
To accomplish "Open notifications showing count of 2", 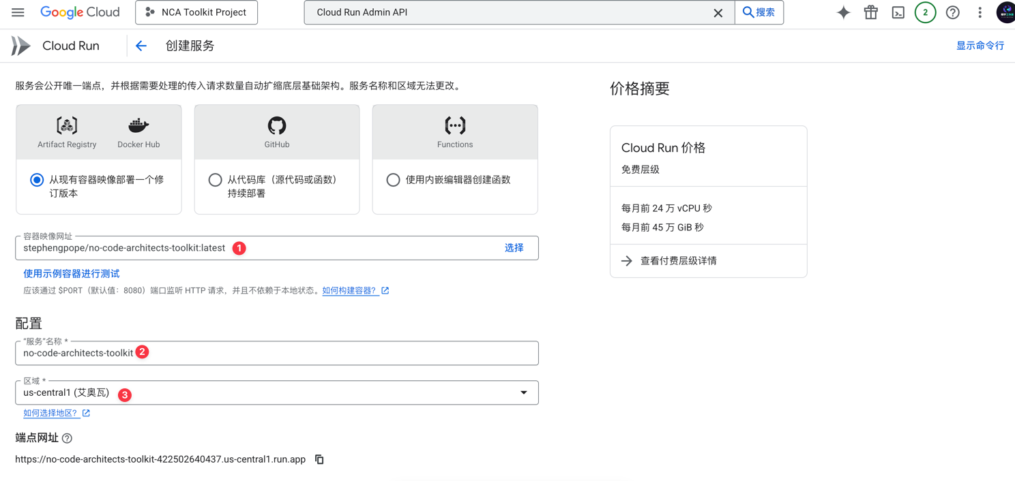I will point(925,12).
